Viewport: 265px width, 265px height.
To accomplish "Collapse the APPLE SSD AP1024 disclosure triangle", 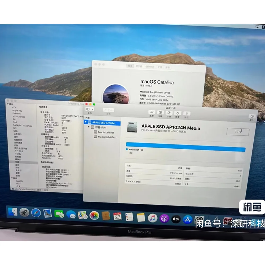I will (x=85, y=122).
